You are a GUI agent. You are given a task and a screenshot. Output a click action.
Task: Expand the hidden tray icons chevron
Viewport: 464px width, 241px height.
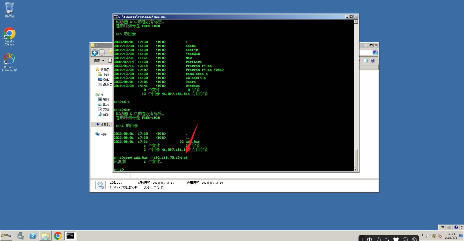coord(422,236)
